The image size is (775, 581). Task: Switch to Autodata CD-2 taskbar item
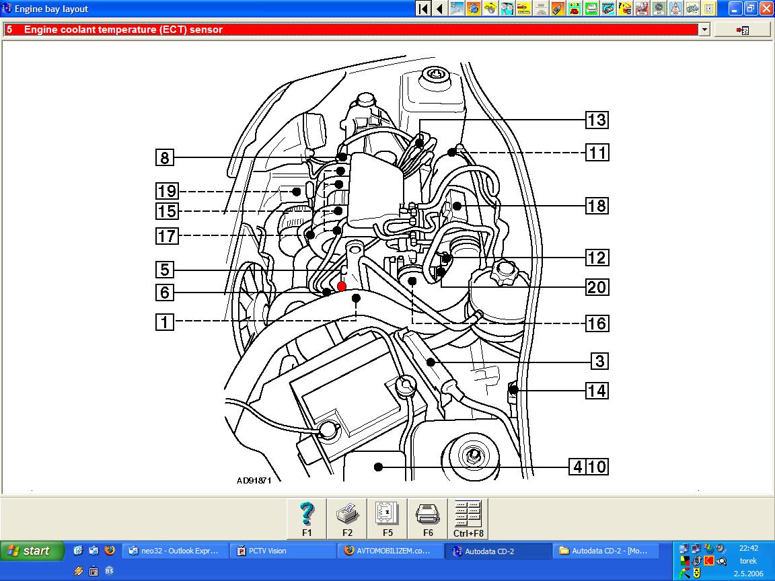pyautogui.click(x=499, y=551)
